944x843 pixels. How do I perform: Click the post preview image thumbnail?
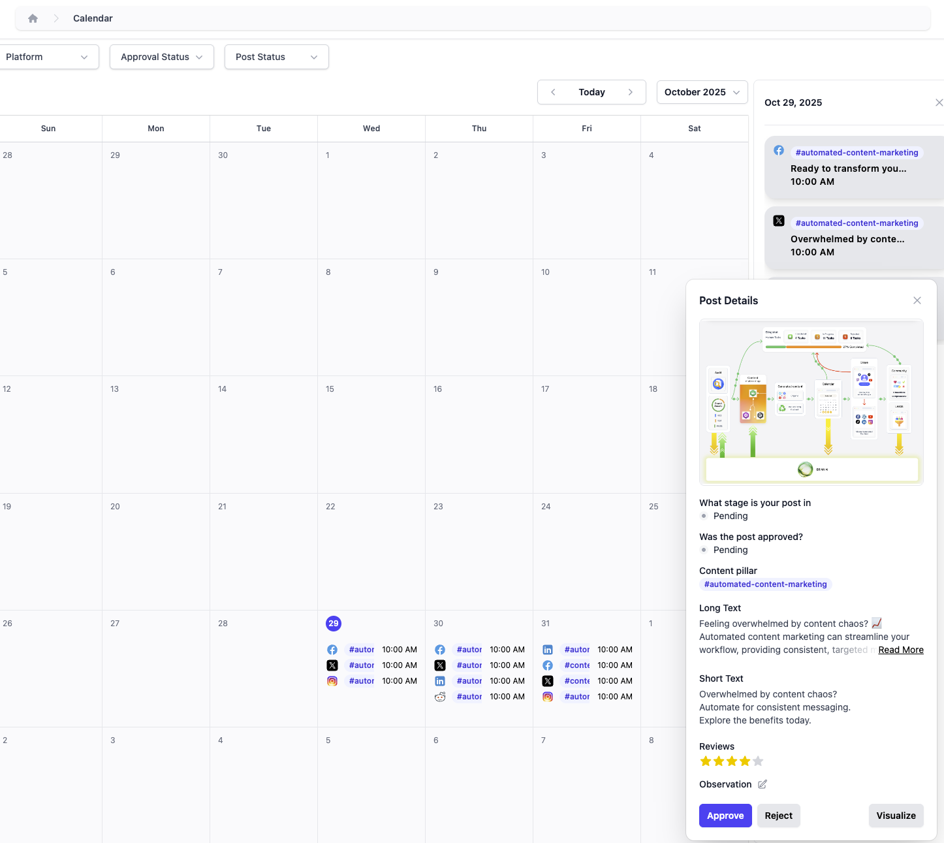click(x=811, y=402)
